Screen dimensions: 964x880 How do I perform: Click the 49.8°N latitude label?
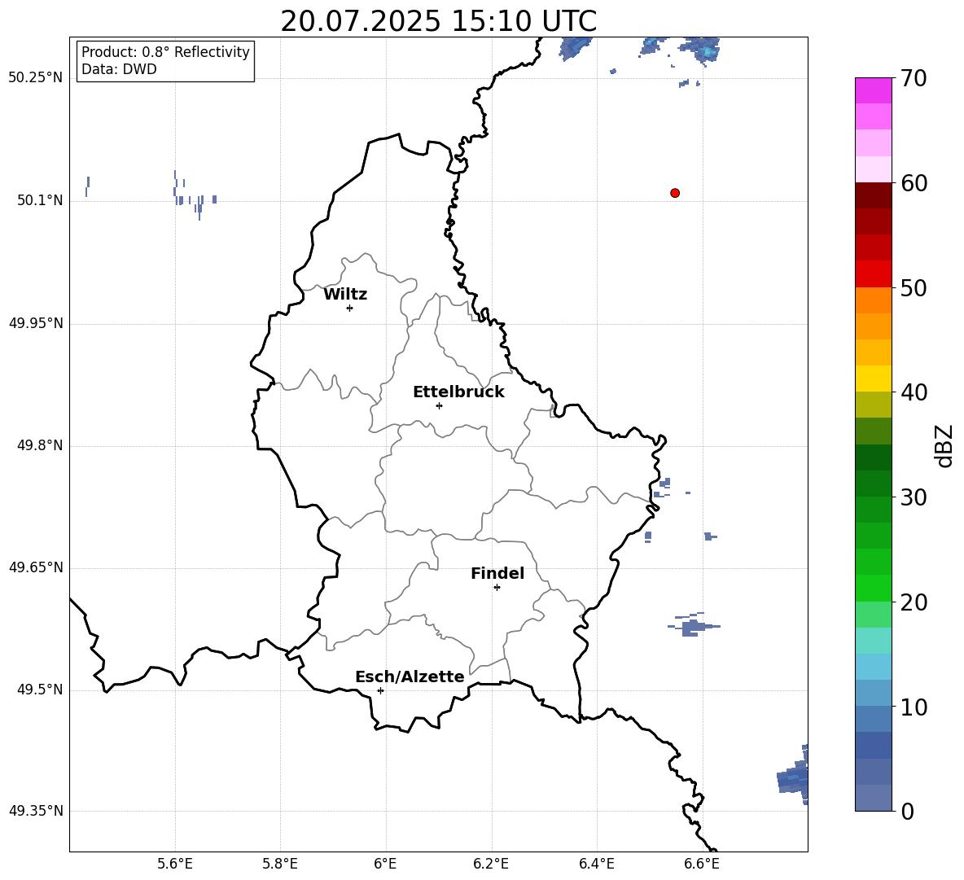coord(40,445)
